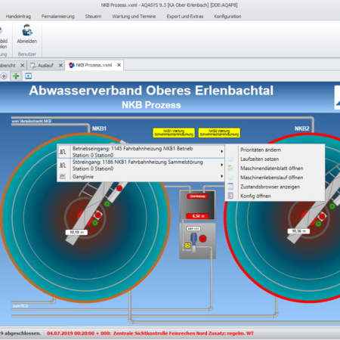Screen dimensions: 340x340
Task: Select the NKB Prozess.vxml tab
Action: click(94, 65)
